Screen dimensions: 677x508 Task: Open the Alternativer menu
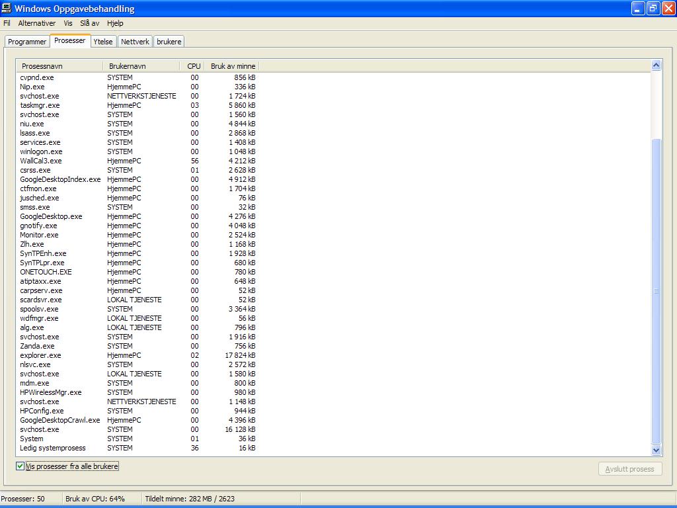(x=37, y=23)
